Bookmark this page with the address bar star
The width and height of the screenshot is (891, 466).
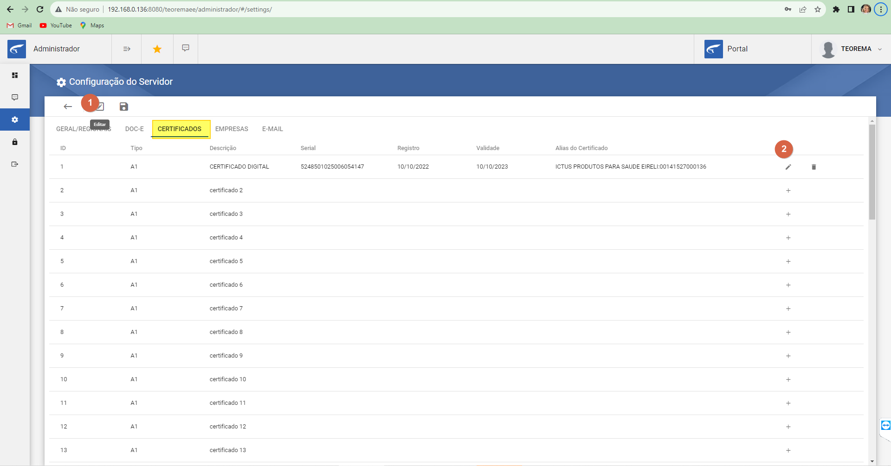point(818,9)
